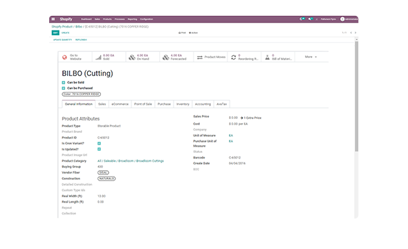Image resolution: width=408 pixels, height=249 pixels.
Task: Click the Replenish button
Action: 81,40
